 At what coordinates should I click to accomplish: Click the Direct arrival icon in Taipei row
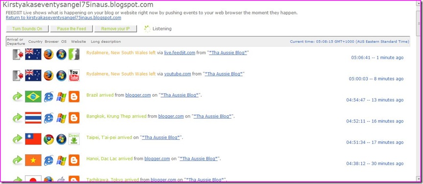pos(74,139)
